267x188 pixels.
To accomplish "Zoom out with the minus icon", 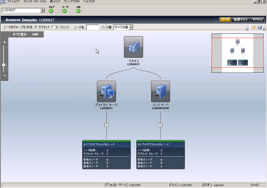I will pos(5,75).
